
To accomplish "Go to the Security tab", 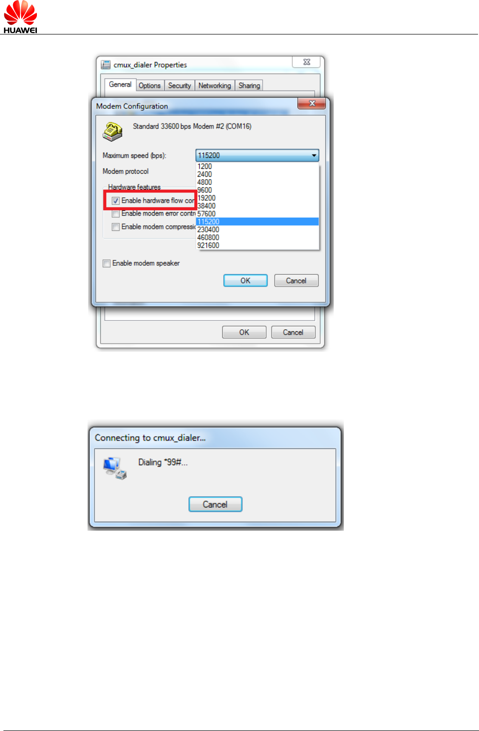I will (180, 86).
